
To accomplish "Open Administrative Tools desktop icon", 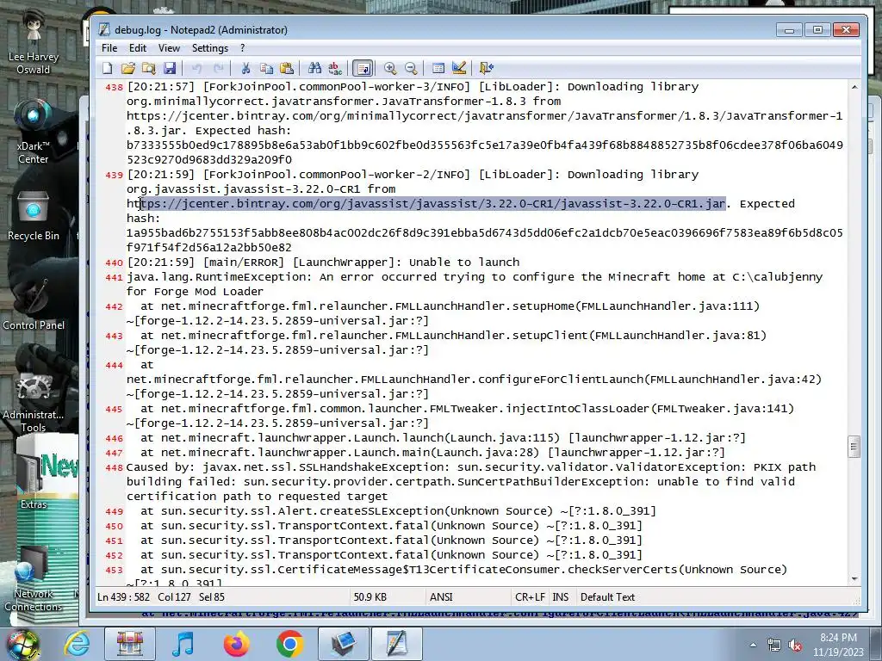I will coord(34,402).
